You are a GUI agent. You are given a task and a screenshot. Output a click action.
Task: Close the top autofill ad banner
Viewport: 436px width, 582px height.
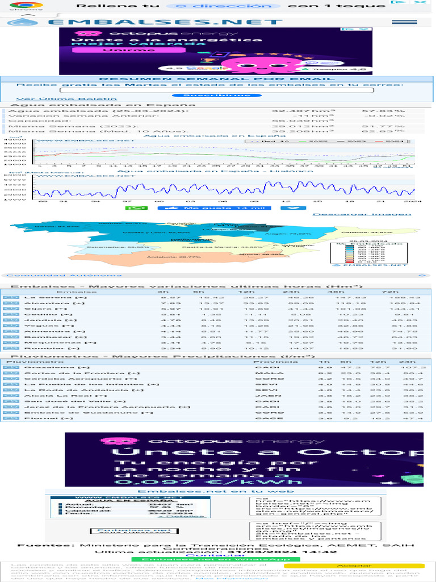point(420,2)
